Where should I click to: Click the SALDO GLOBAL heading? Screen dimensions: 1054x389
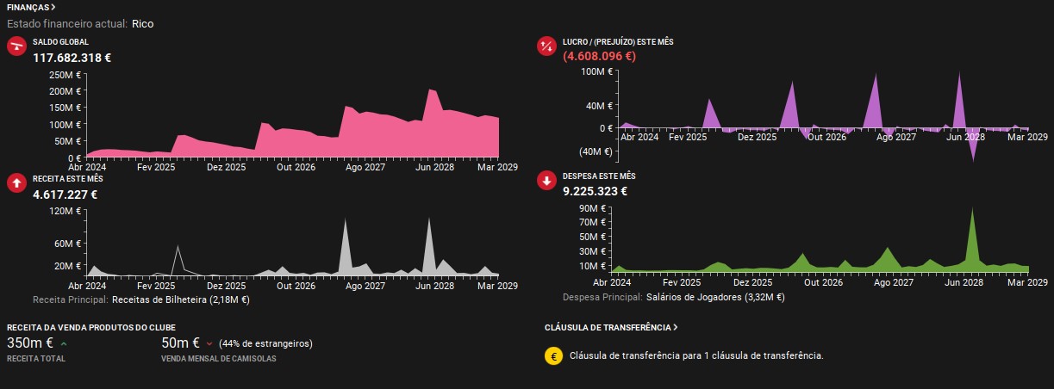pyautogui.click(x=60, y=42)
